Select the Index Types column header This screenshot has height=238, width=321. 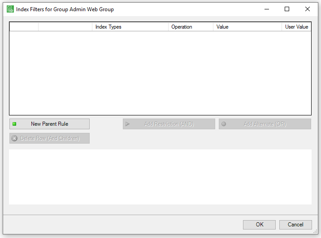point(130,27)
